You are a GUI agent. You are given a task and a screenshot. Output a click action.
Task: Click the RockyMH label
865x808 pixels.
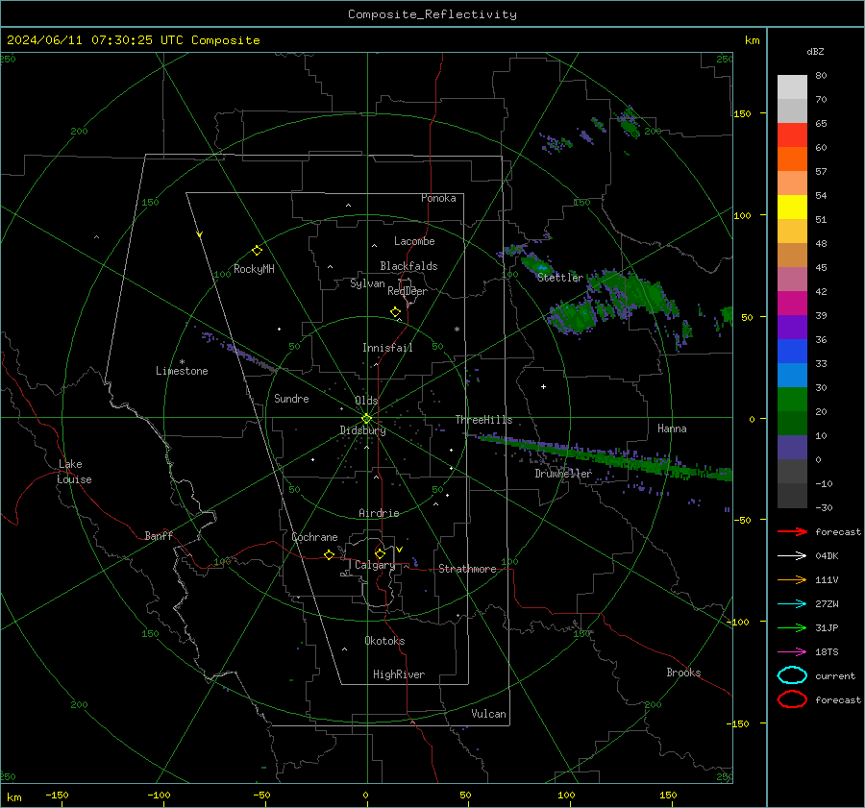[254, 269]
